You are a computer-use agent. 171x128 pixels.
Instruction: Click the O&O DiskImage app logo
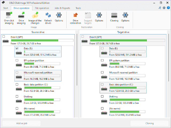pos(3,2)
